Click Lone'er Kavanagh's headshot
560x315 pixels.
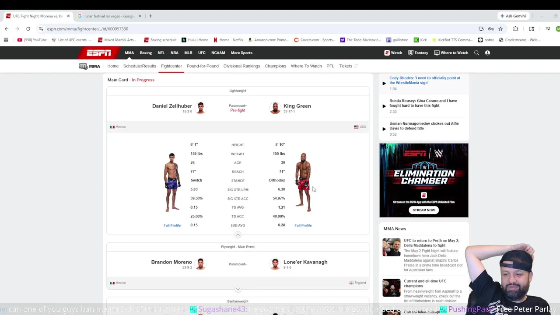coord(275,264)
